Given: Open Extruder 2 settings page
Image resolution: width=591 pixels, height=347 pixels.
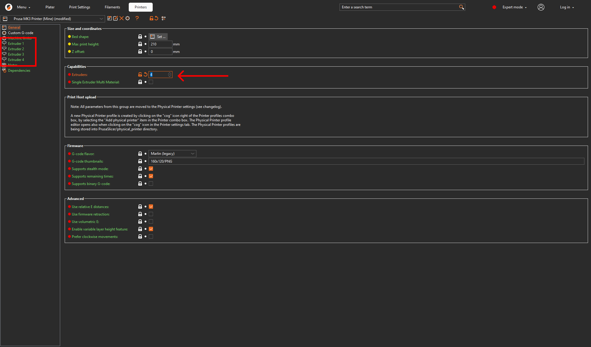Looking at the screenshot, I should tap(16, 49).
